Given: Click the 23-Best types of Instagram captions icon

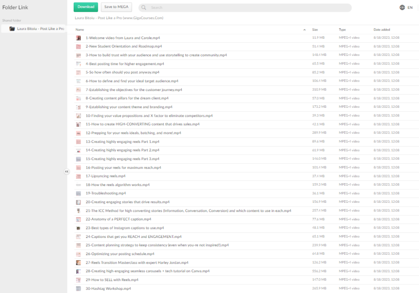Looking at the screenshot, I should (78, 228).
